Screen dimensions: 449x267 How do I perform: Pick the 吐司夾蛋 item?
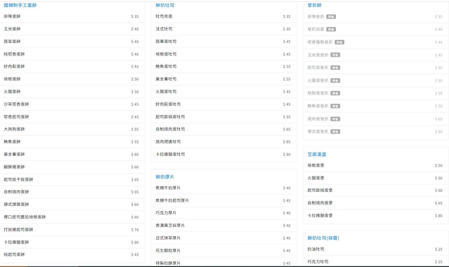(224, 16)
